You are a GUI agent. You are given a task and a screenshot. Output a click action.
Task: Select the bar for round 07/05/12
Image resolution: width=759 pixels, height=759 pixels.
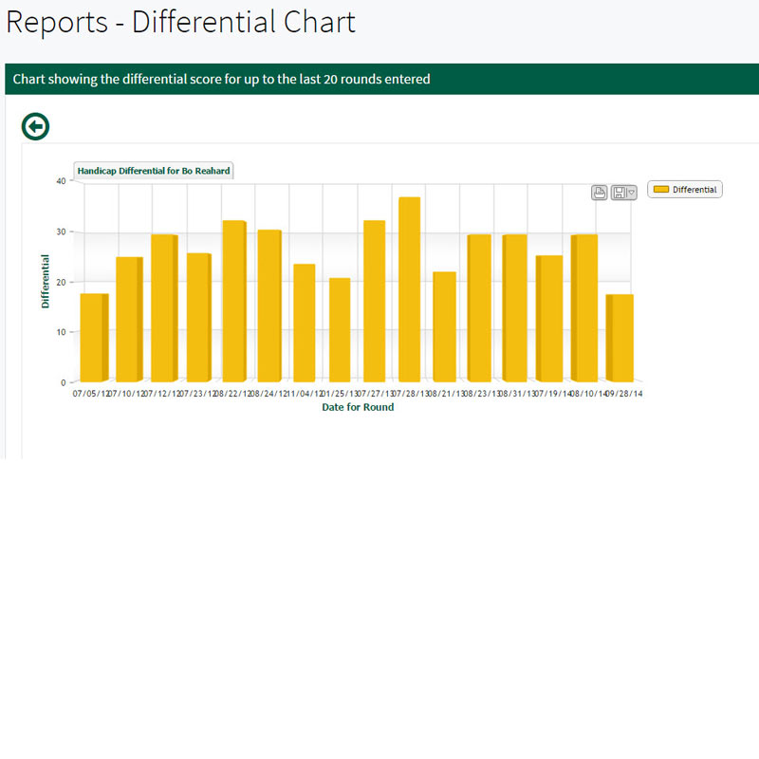click(x=92, y=337)
